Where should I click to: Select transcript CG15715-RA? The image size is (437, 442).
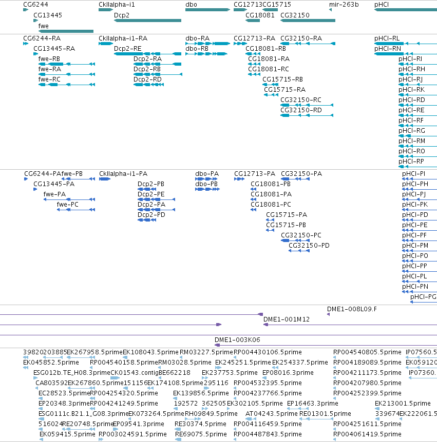coord(284,90)
